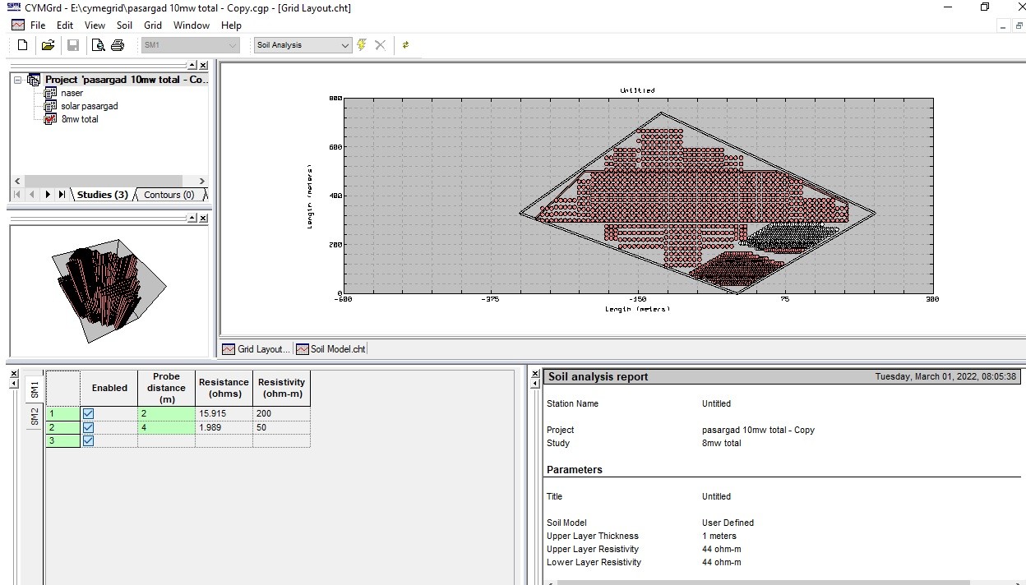This screenshot has width=1026, height=585.
Task: Toggle Enabled checkbox in row 2
Action: click(88, 428)
